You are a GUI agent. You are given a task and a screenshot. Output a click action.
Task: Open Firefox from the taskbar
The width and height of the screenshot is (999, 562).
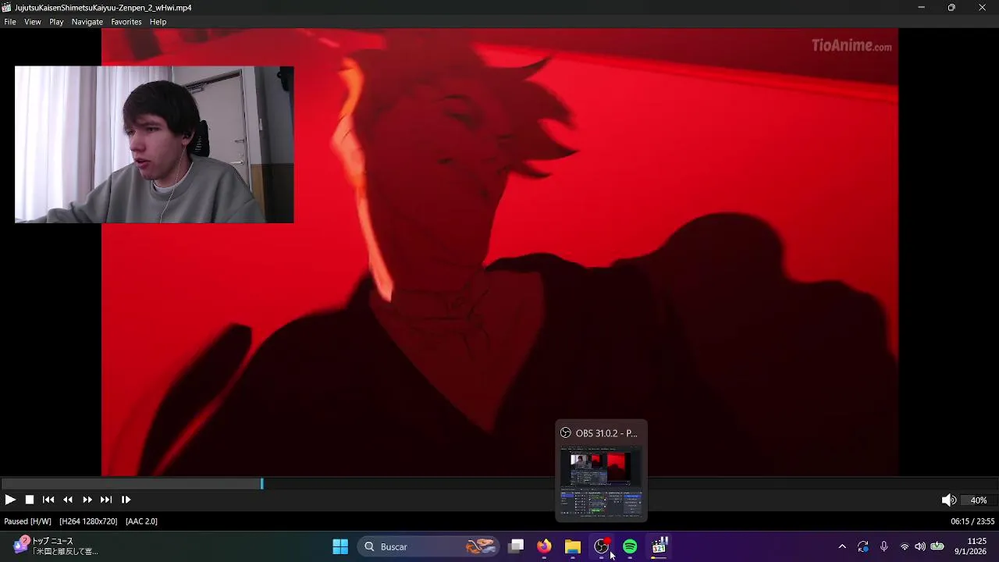tap(544, 546)
